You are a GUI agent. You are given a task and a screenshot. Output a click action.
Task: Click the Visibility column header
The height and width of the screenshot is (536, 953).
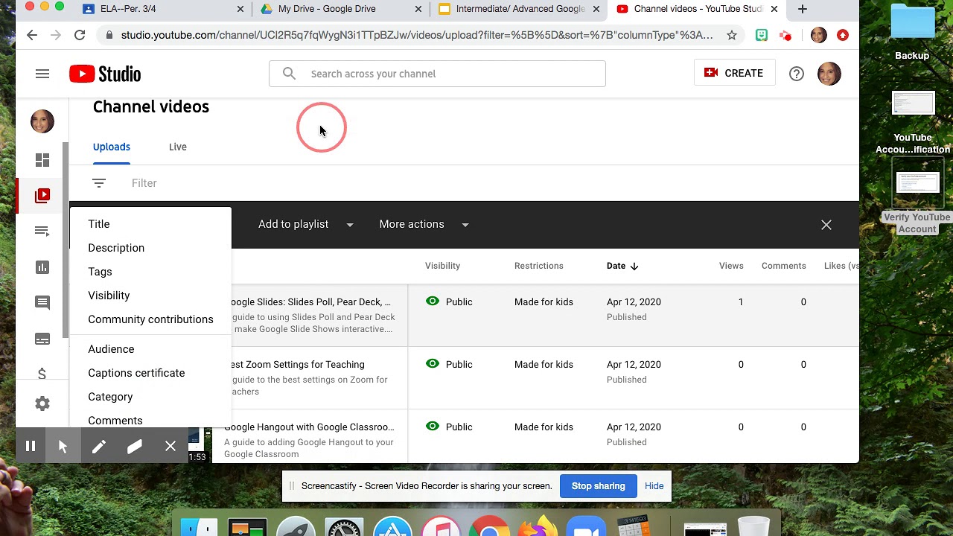tap(442, 266)
